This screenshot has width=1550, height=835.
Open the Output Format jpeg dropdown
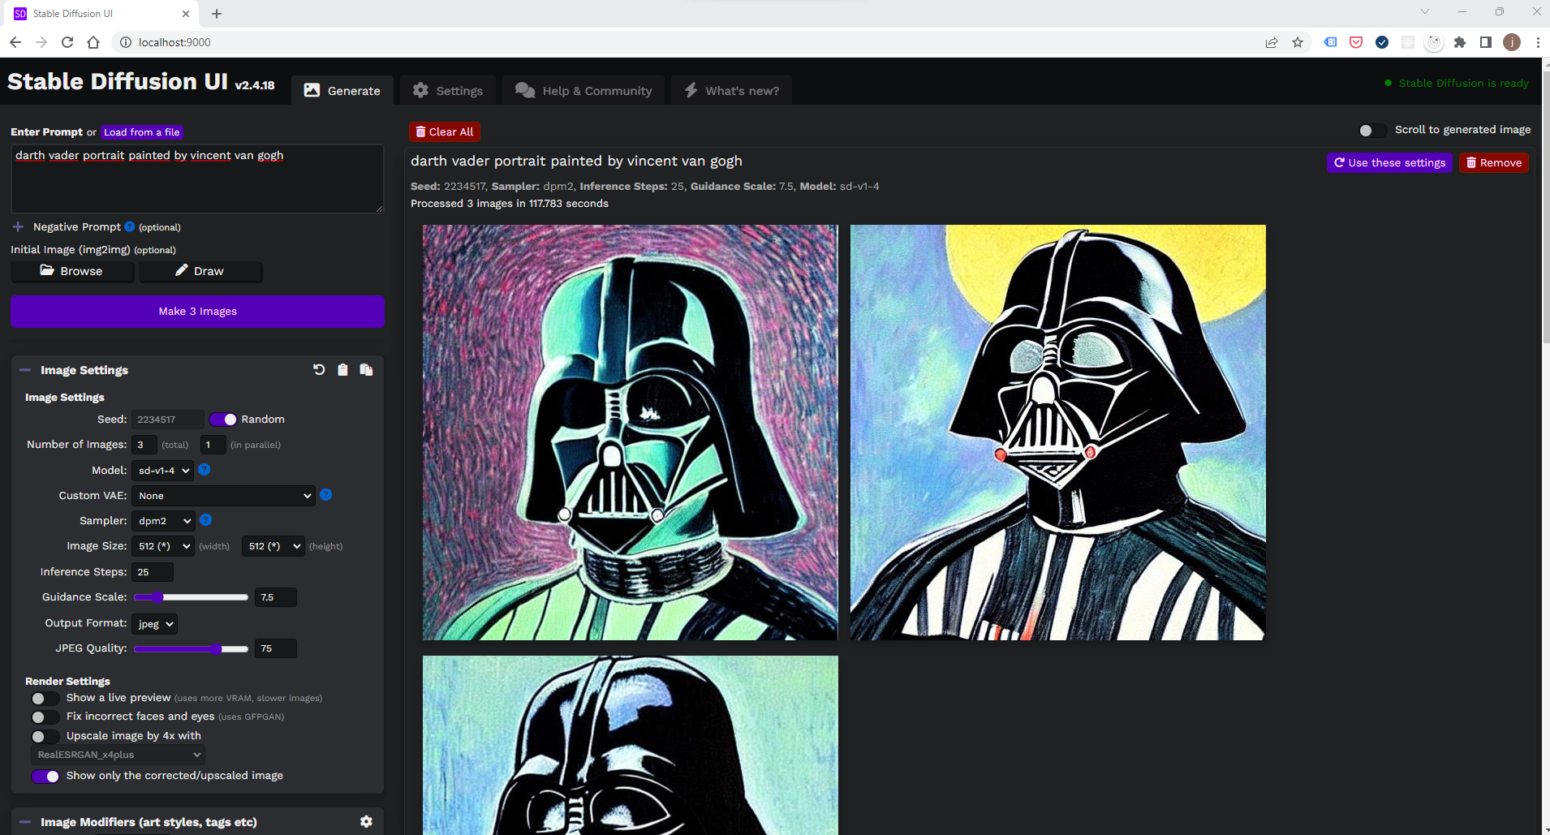(x=154, y=624)
